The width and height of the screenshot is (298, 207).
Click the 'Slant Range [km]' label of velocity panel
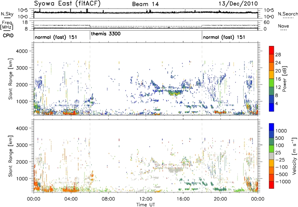pos(11,156)
